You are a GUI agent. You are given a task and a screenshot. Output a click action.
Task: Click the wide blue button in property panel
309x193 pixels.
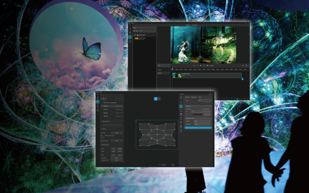point(198,127)
